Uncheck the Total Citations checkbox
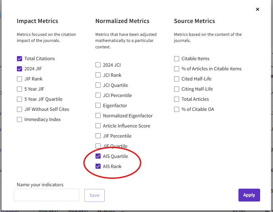This screenshot has width=273, height=212. click(20, 58)
